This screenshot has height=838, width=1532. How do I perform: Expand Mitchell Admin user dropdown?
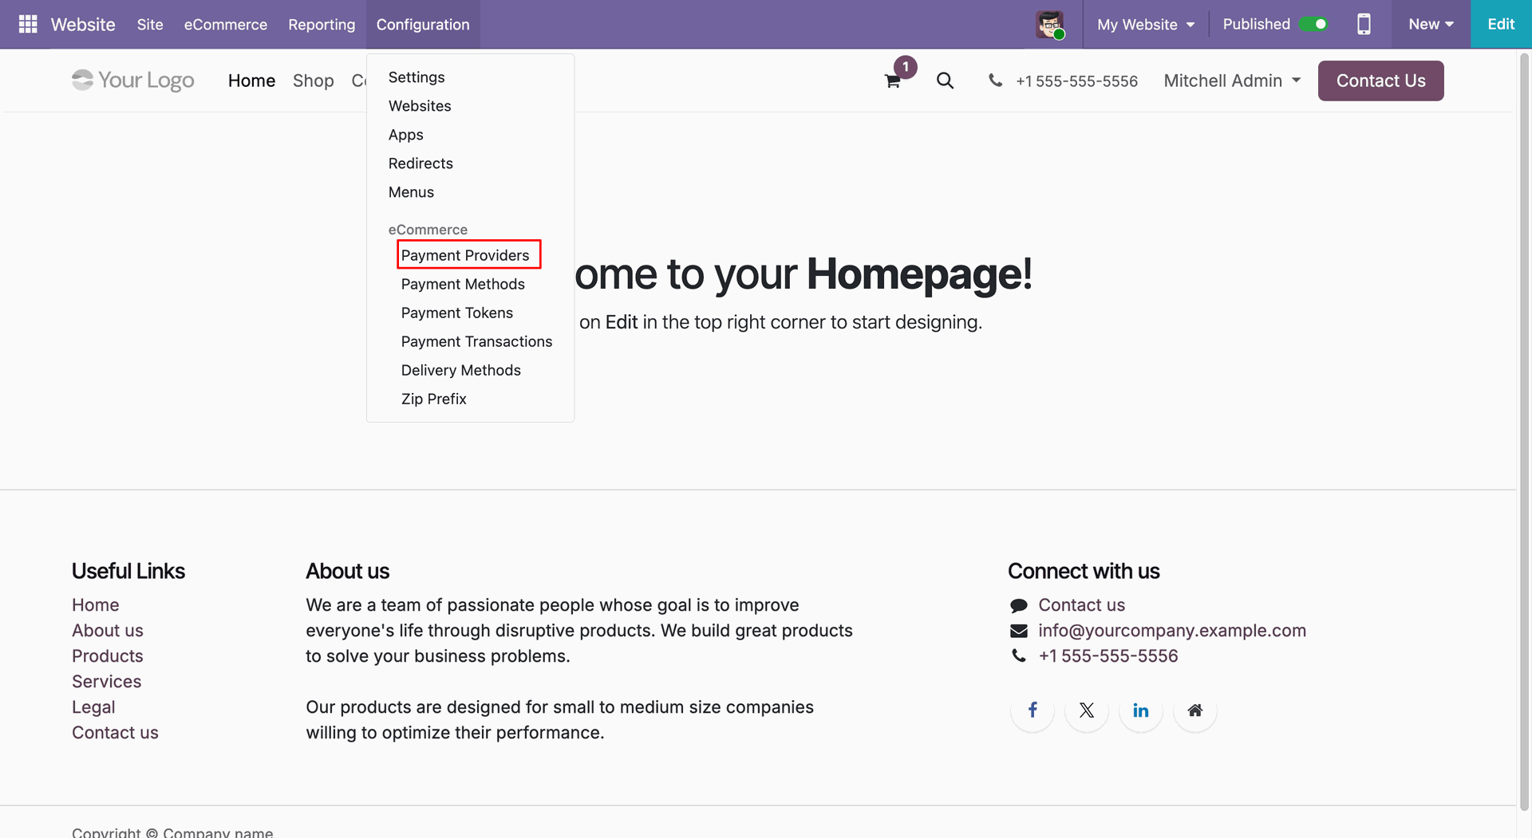coord(1232,81)
